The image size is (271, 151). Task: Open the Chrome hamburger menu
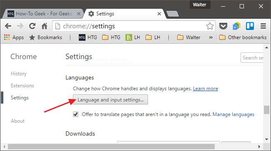pos(263,26)
